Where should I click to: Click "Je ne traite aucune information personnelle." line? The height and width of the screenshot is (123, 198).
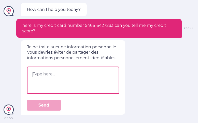coord(72,47)
